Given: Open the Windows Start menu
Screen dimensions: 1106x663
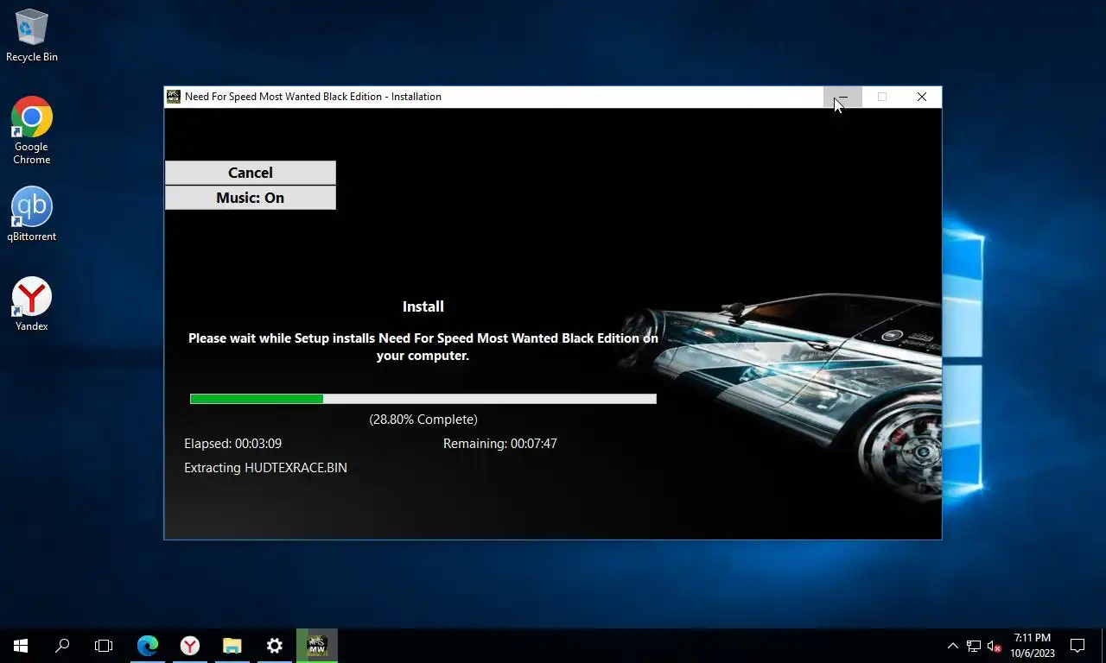Looking at the screenshot, I should pyautogui.click(x=21, y=646).
